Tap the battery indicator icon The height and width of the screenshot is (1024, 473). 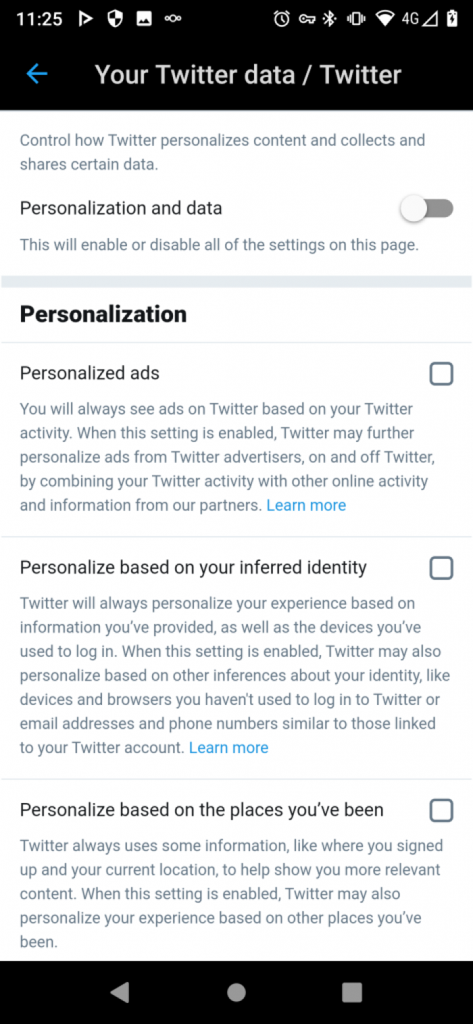coord(452,20)
